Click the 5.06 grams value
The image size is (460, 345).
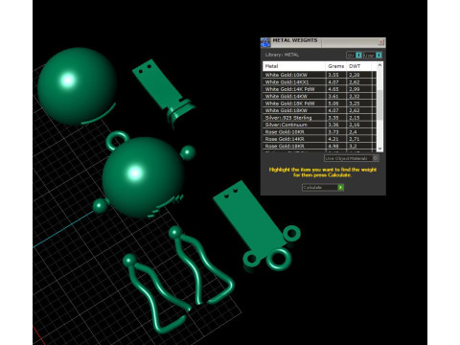(x=333, y=103)
